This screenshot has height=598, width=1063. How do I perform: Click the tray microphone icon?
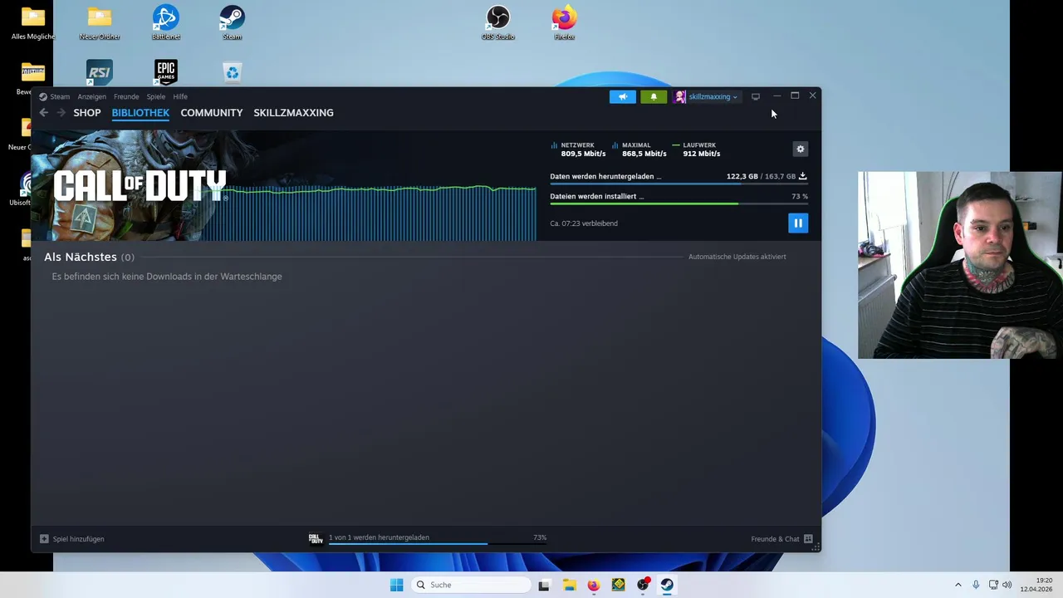click(x=976, y=585)
